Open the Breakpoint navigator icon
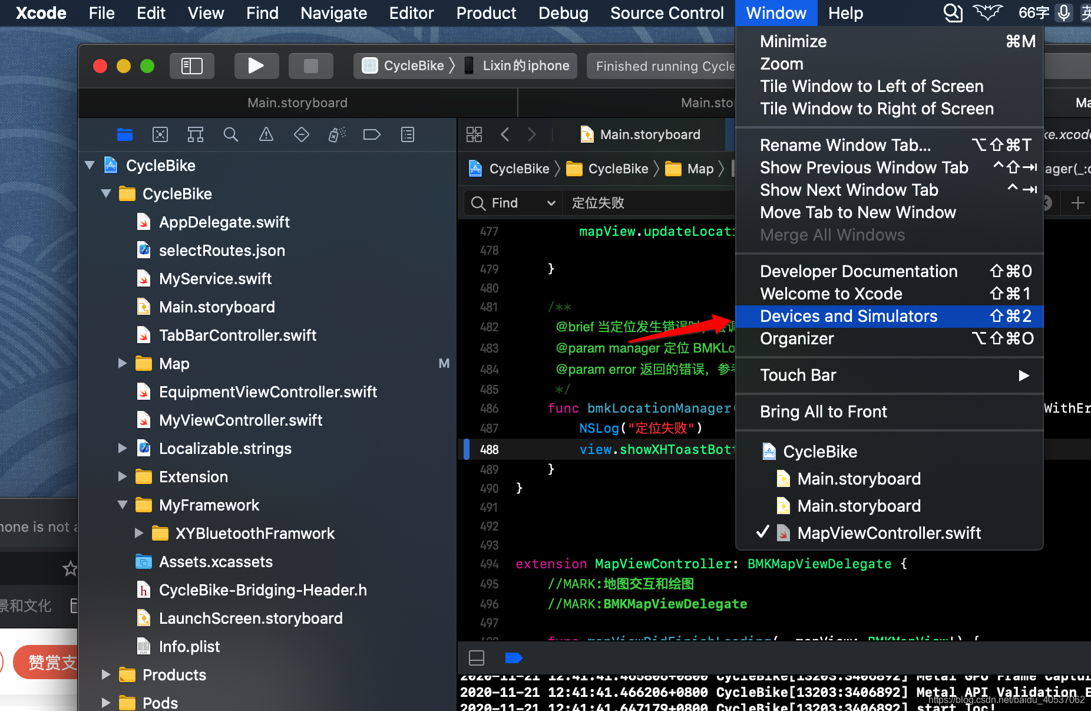Image resolution: width=1091 pixels, height=711 pixels. pyautogui.click(x=372, y=134)
